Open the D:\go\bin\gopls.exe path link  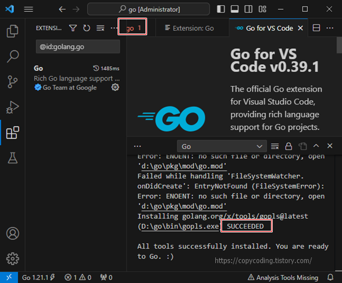pyautogui.click(x=180, y=226)
